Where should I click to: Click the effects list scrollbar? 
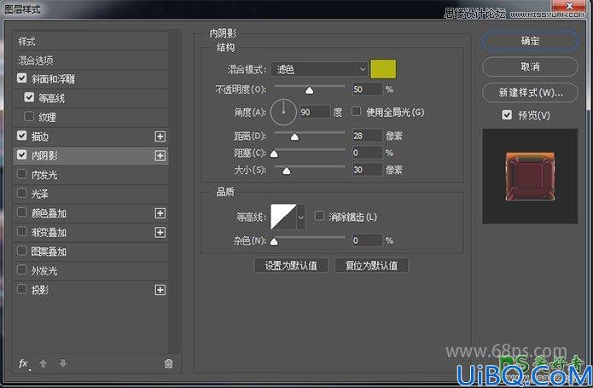[x=174, y=193]
